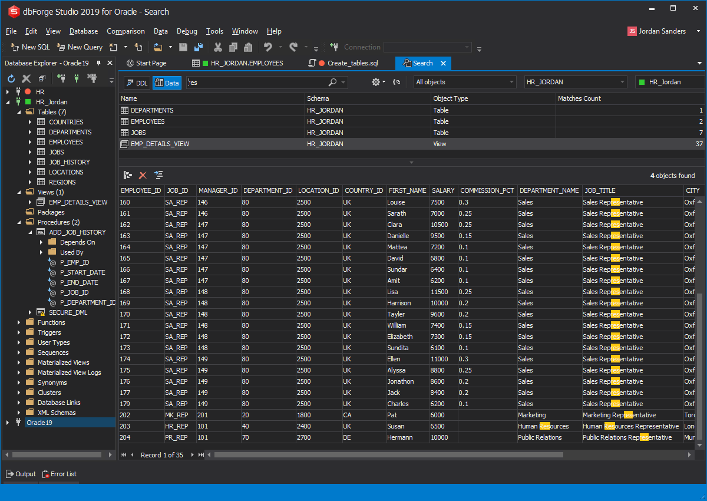Pin the Database Explorer panel
Viewport: 707px width, 501px height.
(x=98, y=63)
